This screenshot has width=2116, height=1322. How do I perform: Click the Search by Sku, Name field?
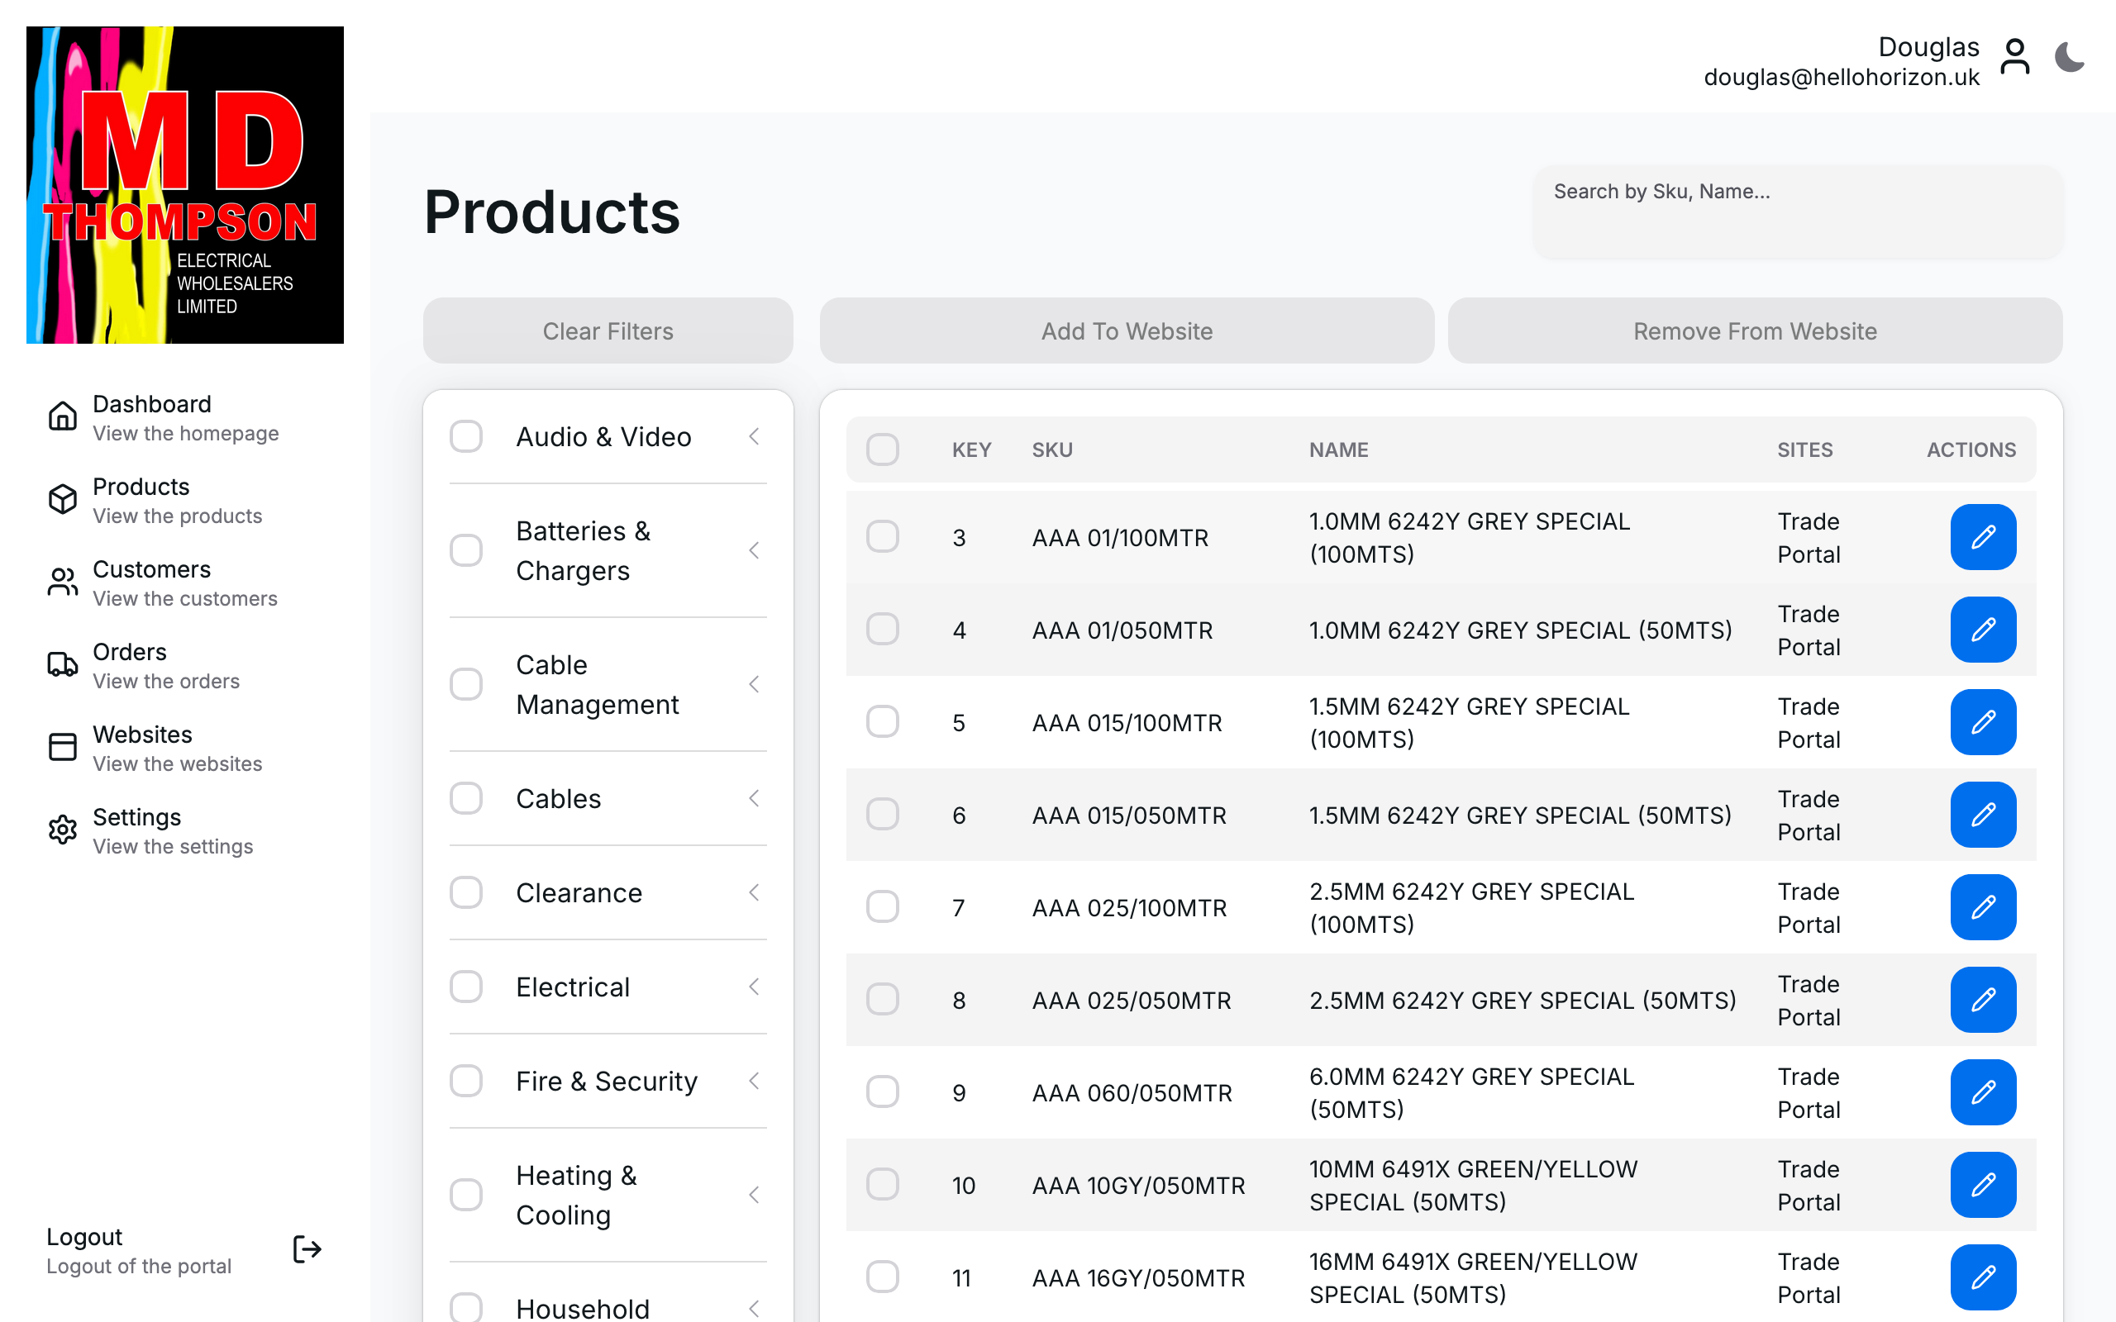coord(1798,212)
